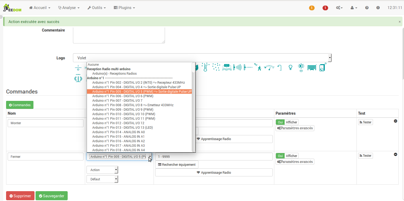Viewport: 404px width, 201px height.
Task: Select Pin 008 Emetteur 433MHz option
Action: 139,105
